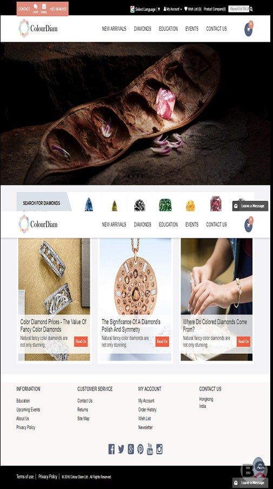The width and height of the screenshot is (273, 489).
Task: Click Read On for Color Diamond Prices
Action: coord(81,341)
